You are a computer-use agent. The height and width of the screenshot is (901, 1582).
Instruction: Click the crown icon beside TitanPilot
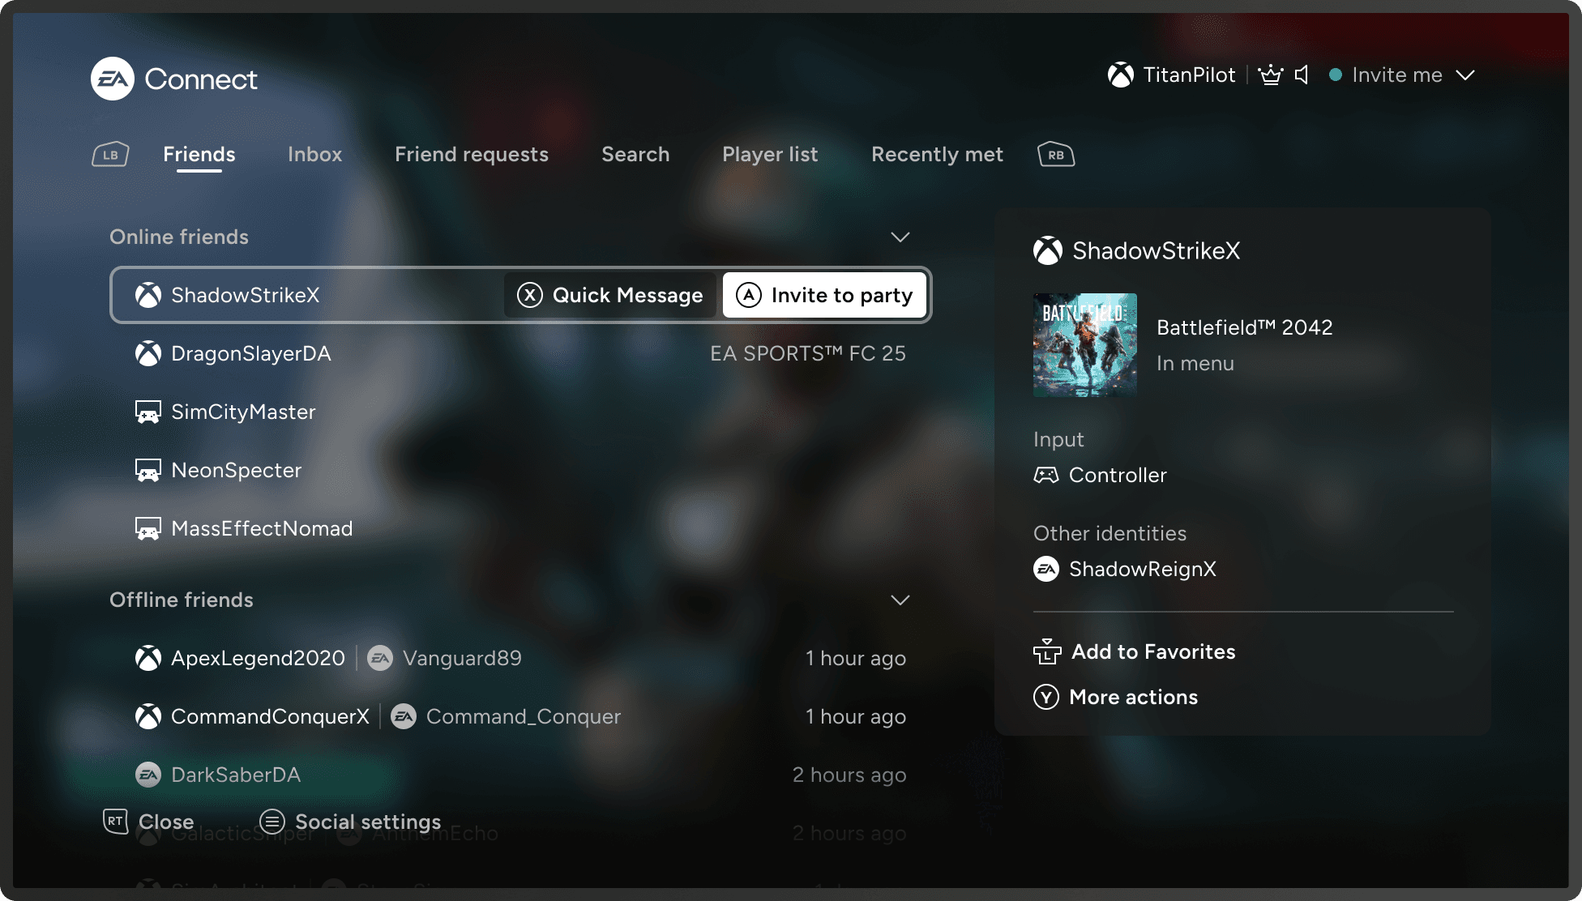[1271, 75]
